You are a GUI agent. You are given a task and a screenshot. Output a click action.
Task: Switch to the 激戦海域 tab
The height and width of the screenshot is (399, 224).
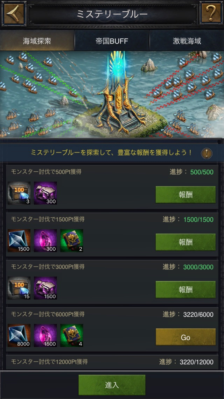[187, 41]
